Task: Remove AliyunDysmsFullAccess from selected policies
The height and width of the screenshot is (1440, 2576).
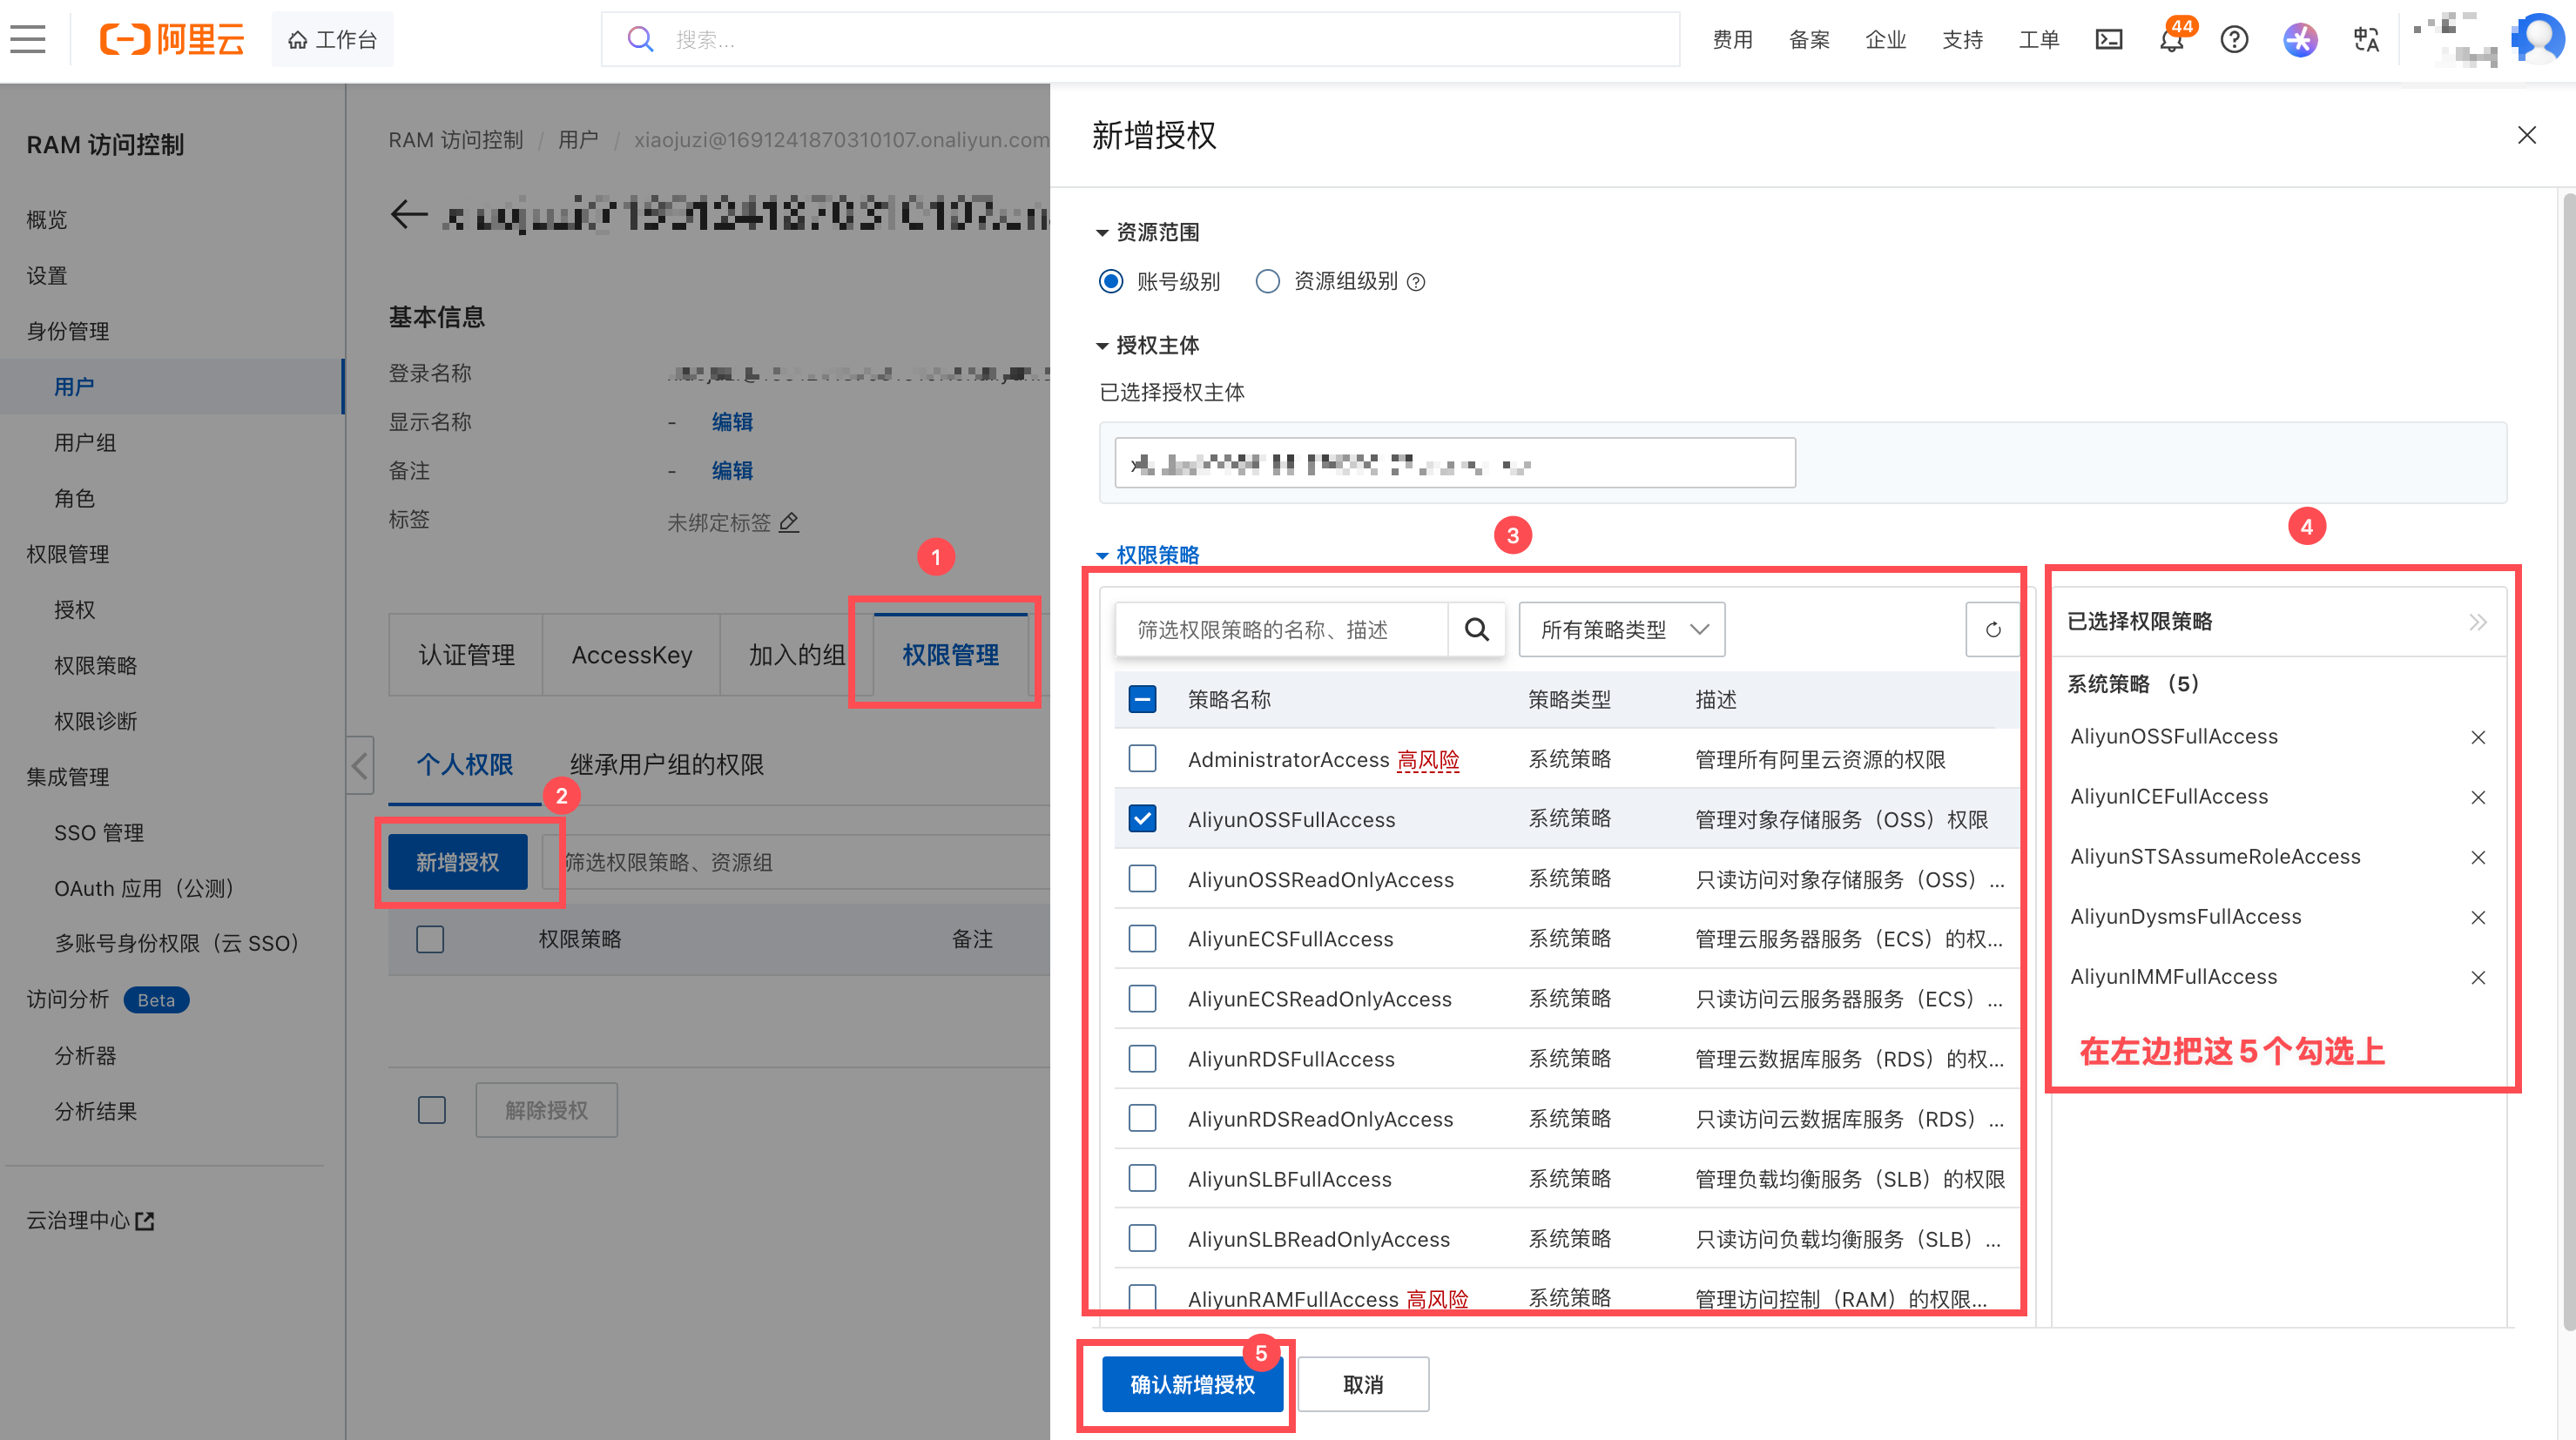Action: (2478, 917)
